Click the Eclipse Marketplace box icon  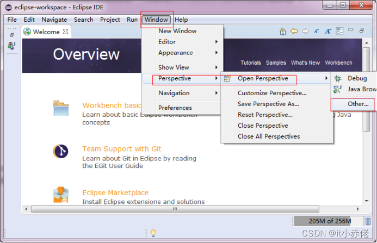click(60, 195)
